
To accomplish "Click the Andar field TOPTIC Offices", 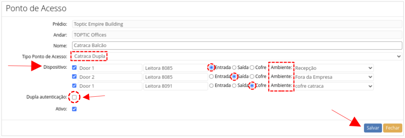I will [236, 35].
